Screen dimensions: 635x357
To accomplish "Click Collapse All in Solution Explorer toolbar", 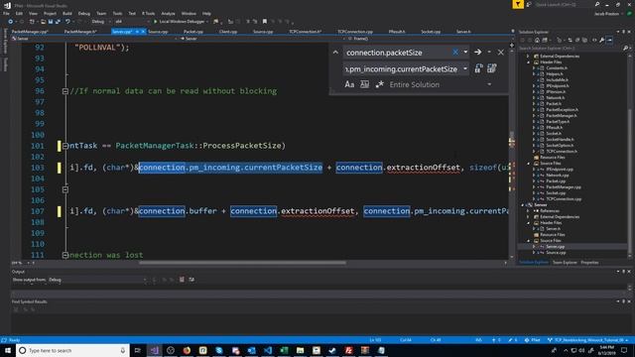I will pos(577,40).
